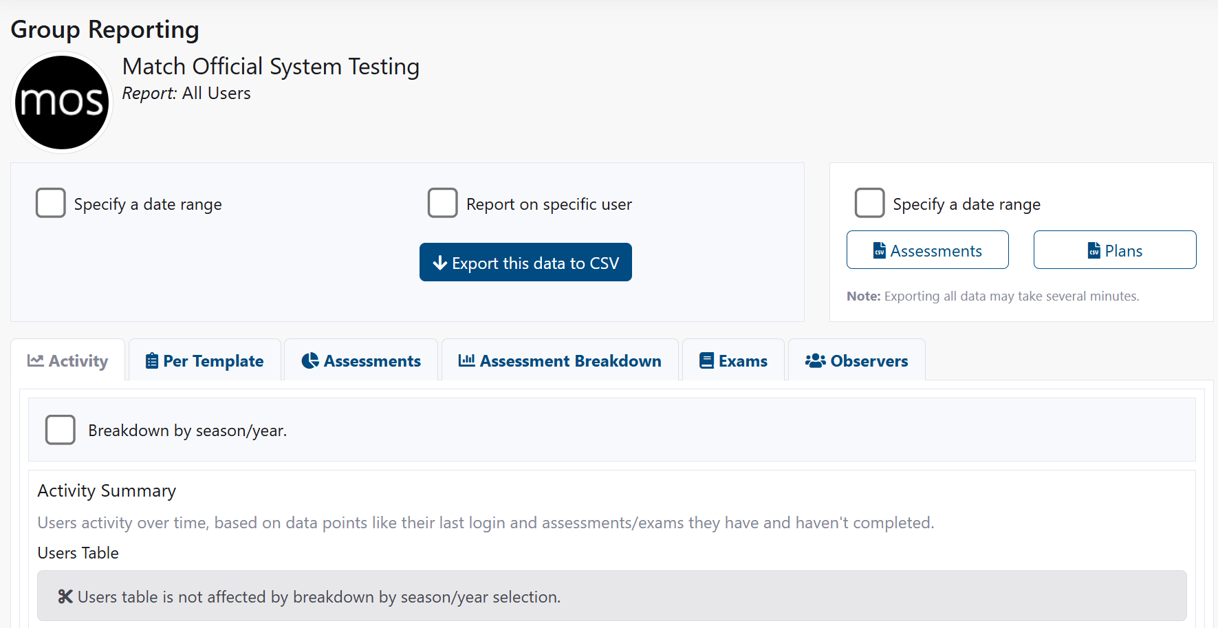Toggle Breakdown by season/year

60,429
